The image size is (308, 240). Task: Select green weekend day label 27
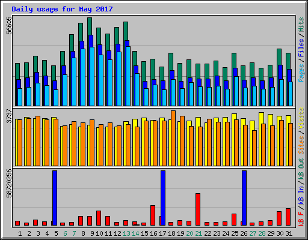253,233
